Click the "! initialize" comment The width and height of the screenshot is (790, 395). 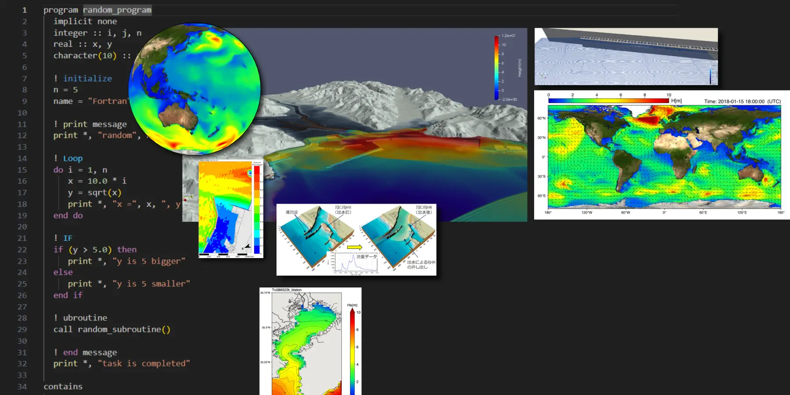pyautogui.click(x=83, y=79)
